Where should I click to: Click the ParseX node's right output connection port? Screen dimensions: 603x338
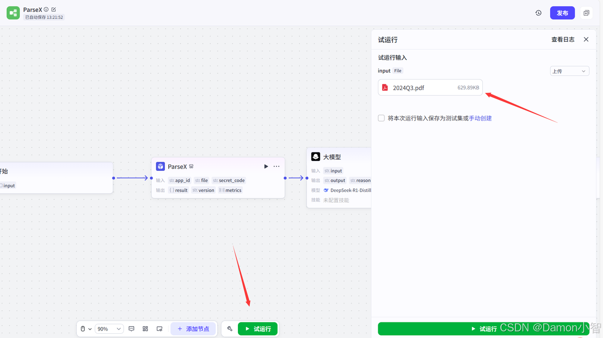(285, 178)
